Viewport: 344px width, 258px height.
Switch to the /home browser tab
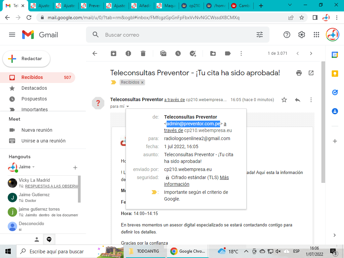click(x=216, y=6)
